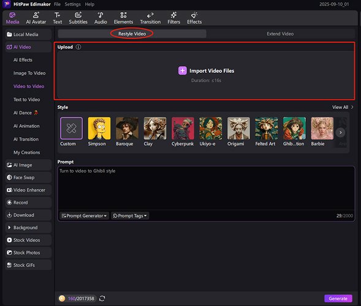The height and width of the screenshot is (306, 361).
Task: Open the Audio panel
Action: pyautogui.click(x=101, y=18)
